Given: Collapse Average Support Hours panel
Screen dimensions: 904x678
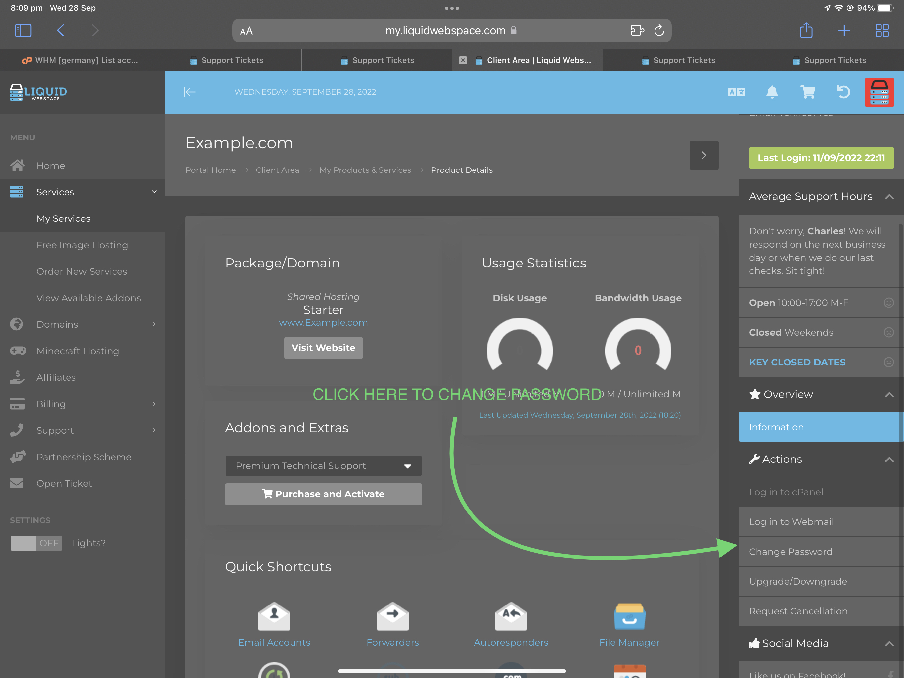Looking at the screenshot, I should coord(889,197).
